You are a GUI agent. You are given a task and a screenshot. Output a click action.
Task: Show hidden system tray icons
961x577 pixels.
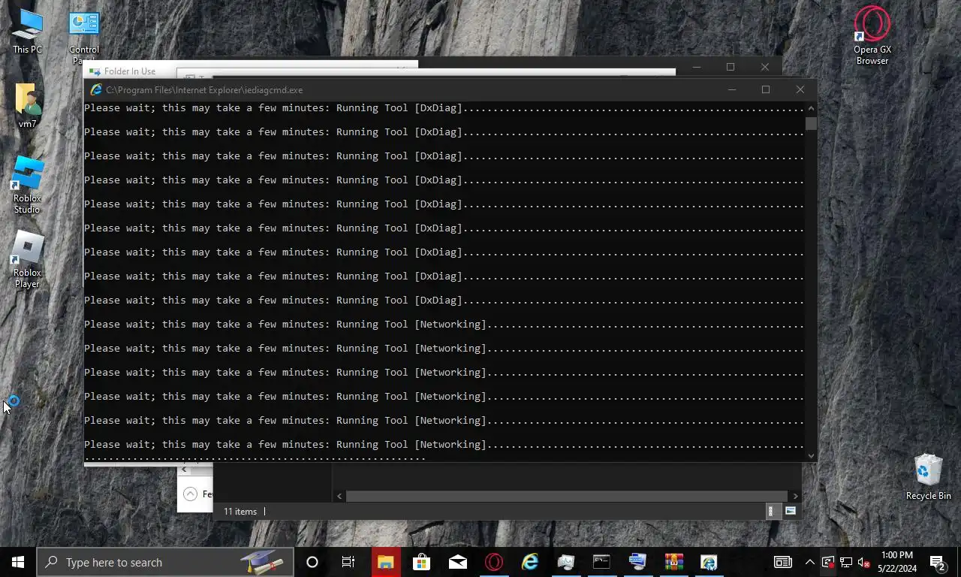(809, 562)
